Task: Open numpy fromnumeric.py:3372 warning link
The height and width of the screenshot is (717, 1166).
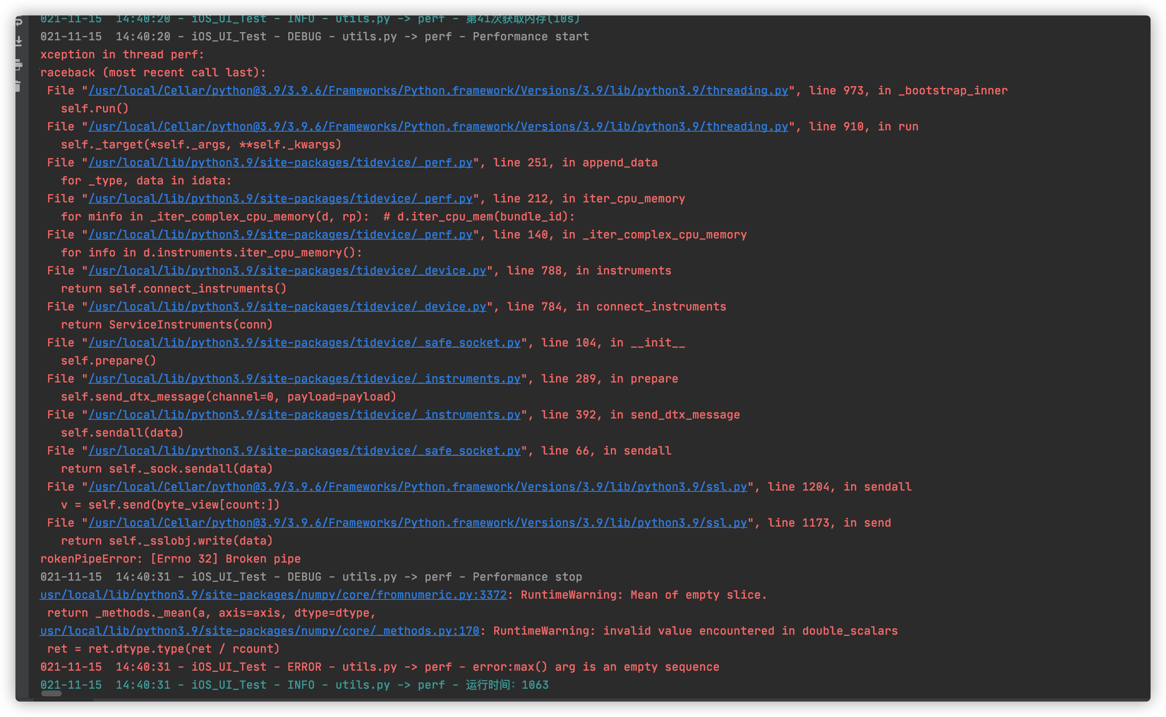Action: pos(273,595)
